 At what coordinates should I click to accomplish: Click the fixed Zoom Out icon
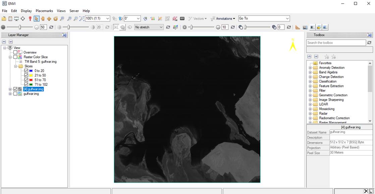pyautogui.click(x=75, y=18)
